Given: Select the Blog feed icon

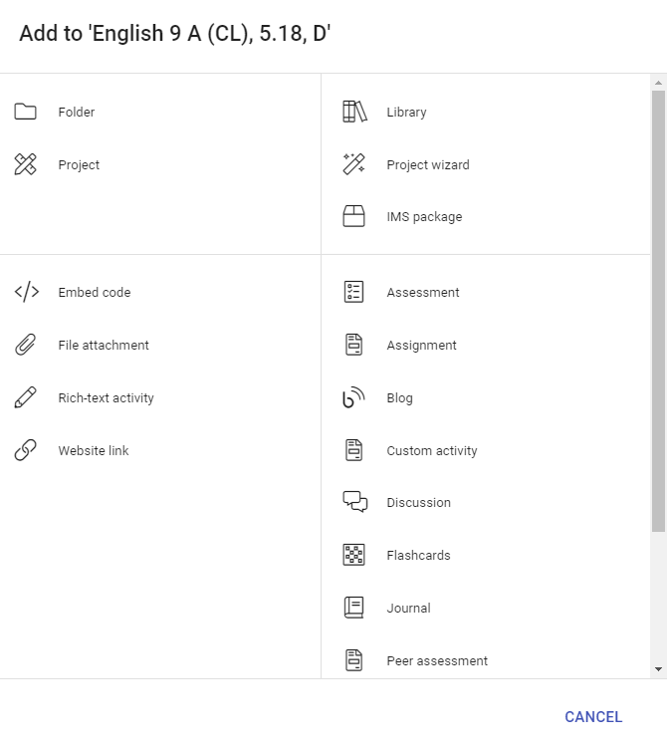Looking at the screenshot, I should click(354, 398).
